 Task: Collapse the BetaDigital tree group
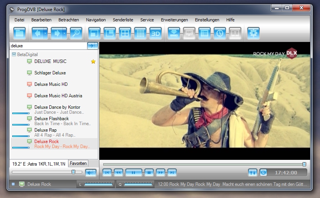[14, 55]
